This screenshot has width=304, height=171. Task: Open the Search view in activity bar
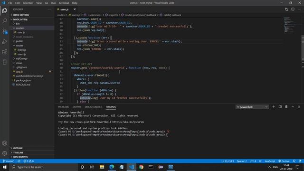4,21
